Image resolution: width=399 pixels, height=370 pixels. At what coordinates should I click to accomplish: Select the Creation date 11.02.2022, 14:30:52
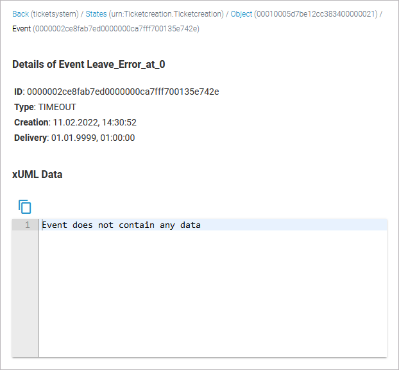pyautogui.click(x=95, y=123)
